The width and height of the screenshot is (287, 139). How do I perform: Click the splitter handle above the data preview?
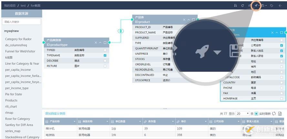[x=165, y=109]
